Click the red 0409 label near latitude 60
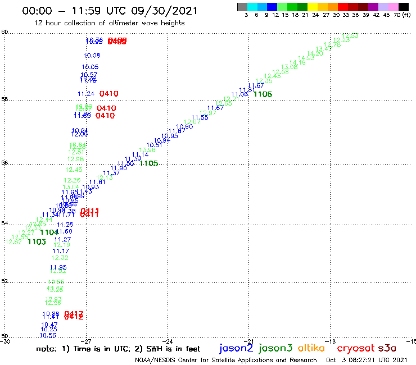This screenshot has height=365, width=416. 117,41
